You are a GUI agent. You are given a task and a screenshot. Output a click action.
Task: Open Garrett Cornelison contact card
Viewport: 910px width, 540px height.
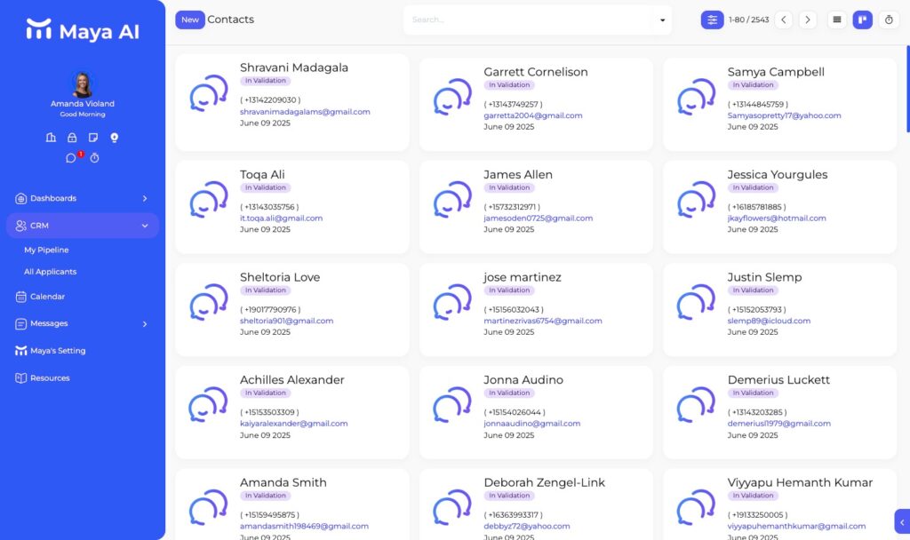(536, 105)
